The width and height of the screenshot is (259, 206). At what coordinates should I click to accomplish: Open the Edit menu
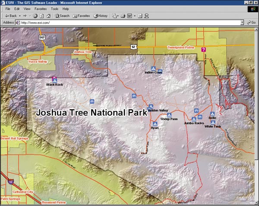pyautogui.click(x=17, y=9)
